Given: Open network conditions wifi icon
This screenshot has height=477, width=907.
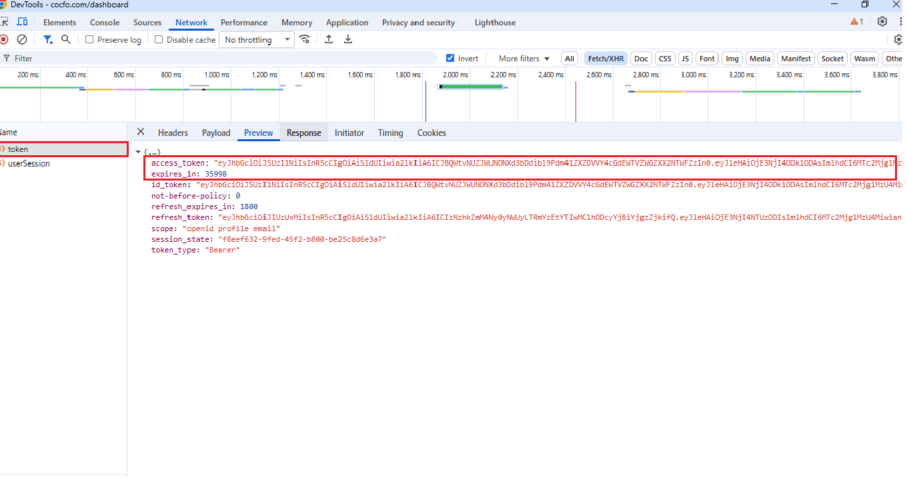Looking at the screenshot, I should [305, 39].
